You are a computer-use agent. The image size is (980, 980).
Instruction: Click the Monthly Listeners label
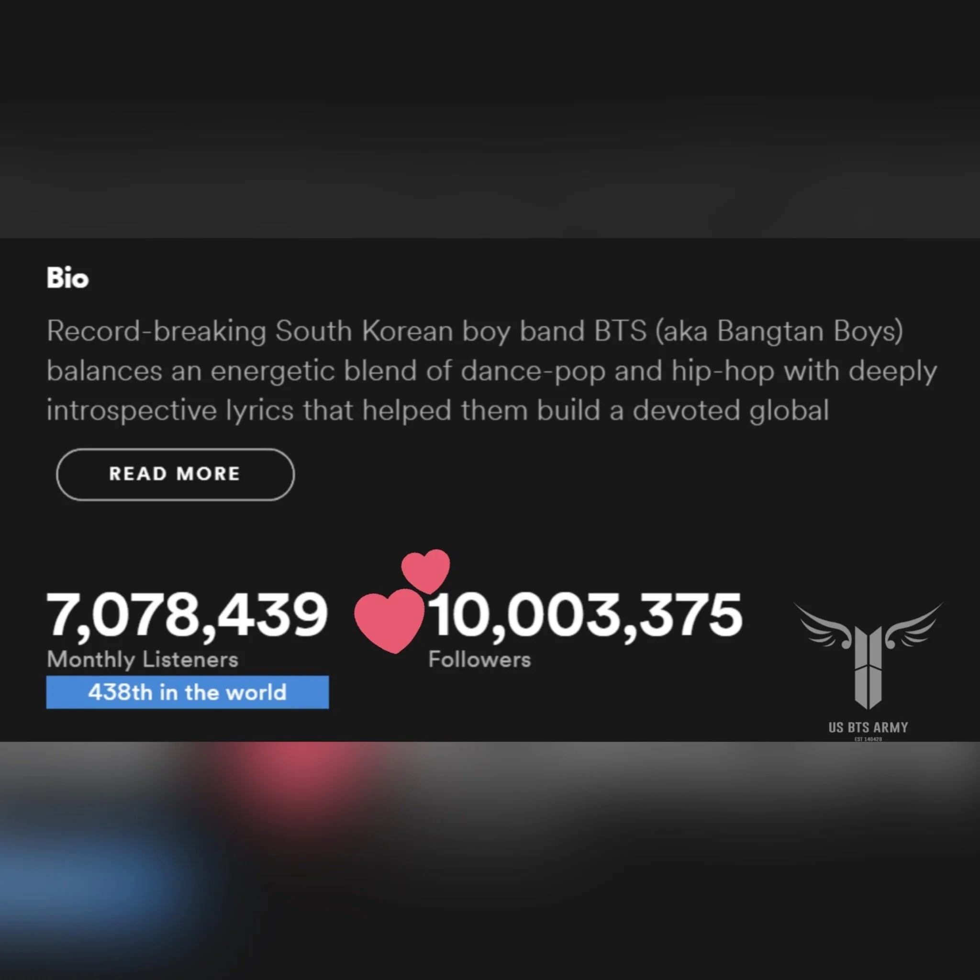(143, 660)
